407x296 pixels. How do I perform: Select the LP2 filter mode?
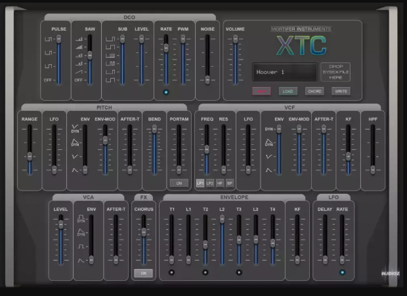(209, 183)
